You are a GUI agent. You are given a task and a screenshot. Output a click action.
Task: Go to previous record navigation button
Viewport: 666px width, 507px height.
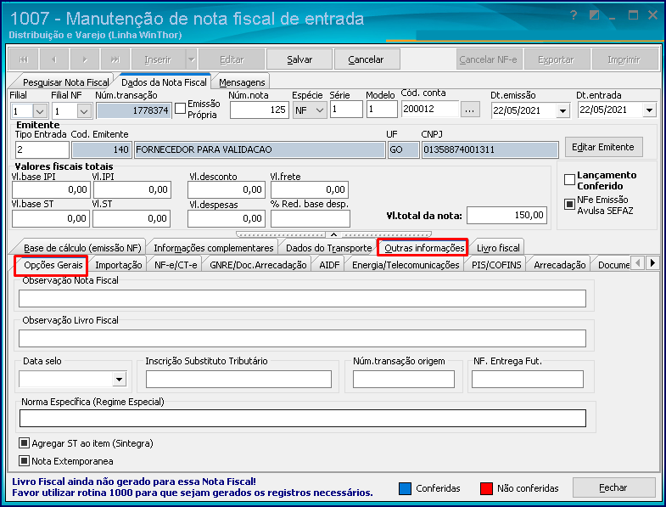[54, 59]
